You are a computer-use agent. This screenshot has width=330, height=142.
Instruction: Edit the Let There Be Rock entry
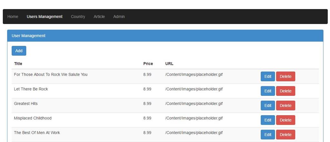point(268,91)
